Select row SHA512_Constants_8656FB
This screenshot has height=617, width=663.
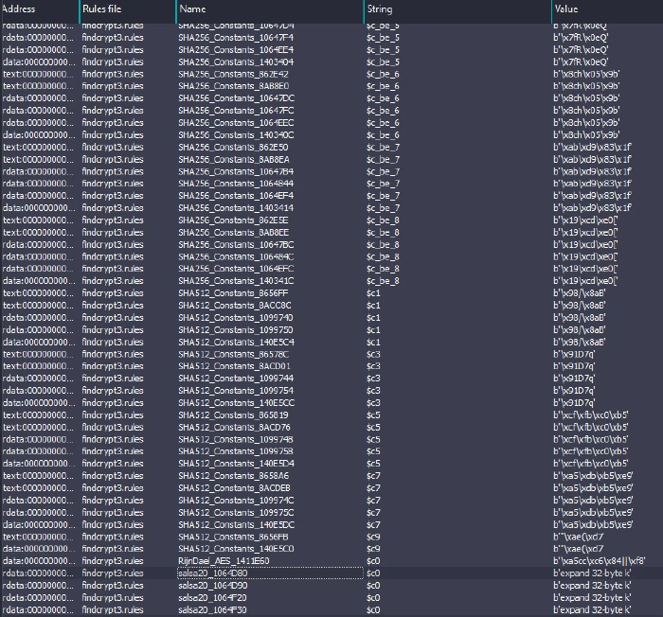pos(331,538)
